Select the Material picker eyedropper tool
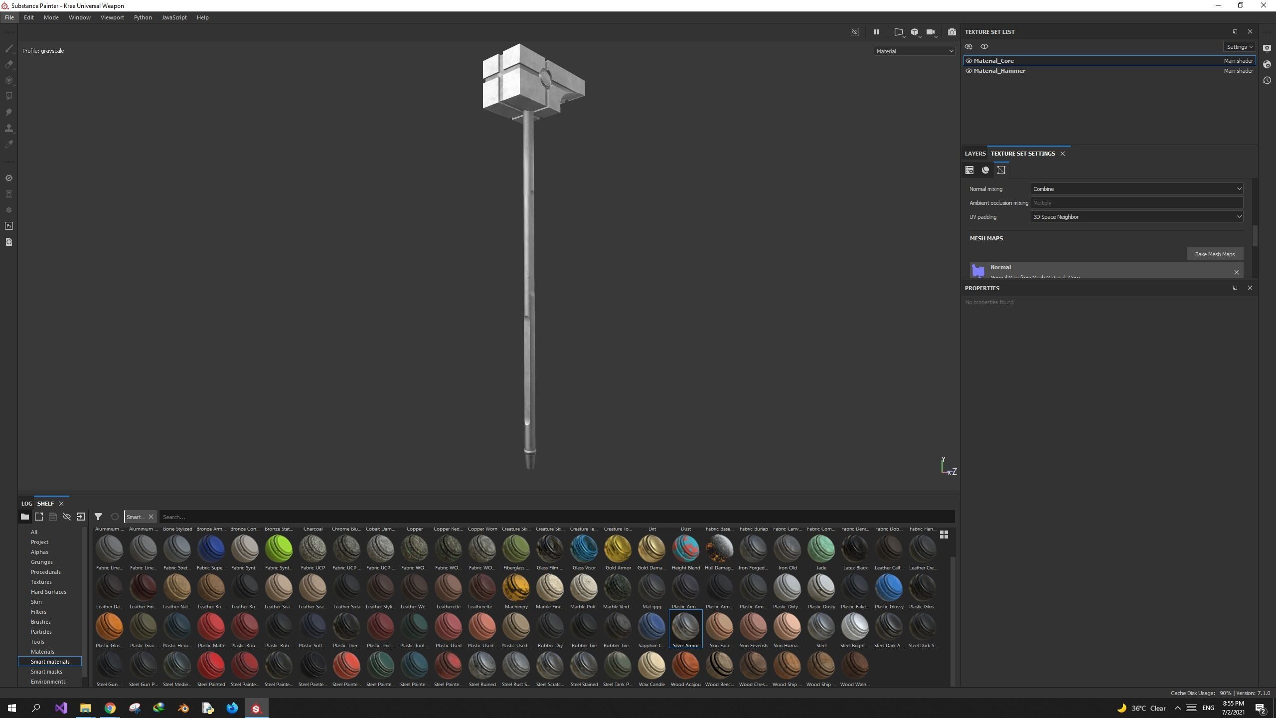The width and height of the screenshot is (1276, 718). click(8, 144)
